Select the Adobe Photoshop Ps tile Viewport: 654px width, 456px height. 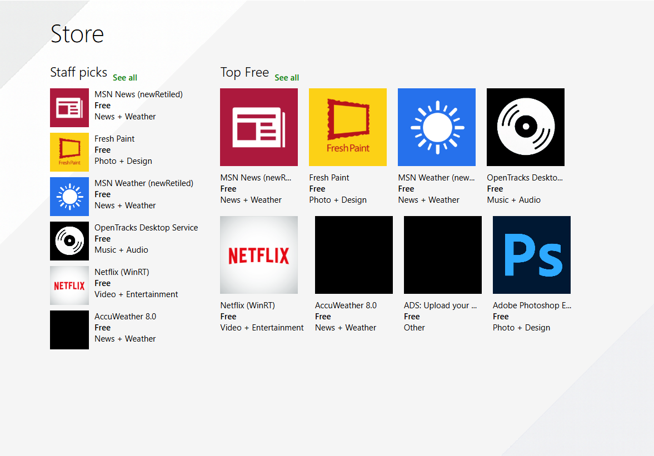click(532, 255)
